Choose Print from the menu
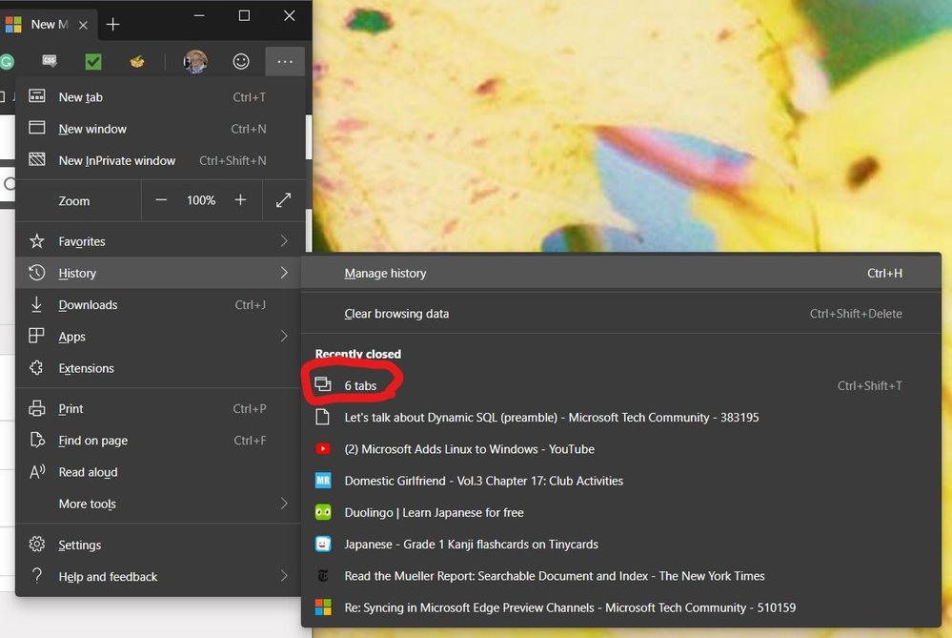This screenshot has width=952, height=638. pos(160,409)
